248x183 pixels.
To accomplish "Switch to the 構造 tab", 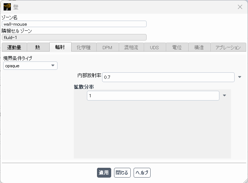I will (x=199, y=47).
